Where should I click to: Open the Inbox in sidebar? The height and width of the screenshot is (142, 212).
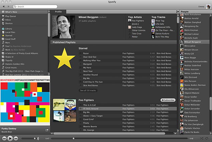coord(8,20)
